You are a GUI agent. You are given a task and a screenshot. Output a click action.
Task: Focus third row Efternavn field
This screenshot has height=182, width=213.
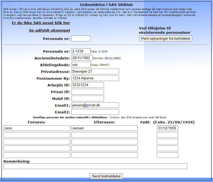pyautogui.click(x=104, y=142)
